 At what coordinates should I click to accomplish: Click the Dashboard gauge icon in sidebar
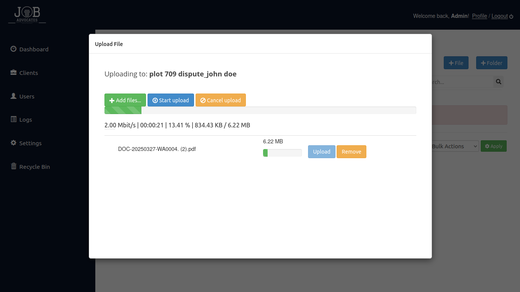tap(13, 49)
